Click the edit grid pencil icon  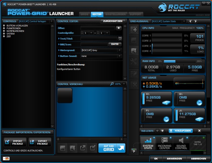(x=134, y=74)
